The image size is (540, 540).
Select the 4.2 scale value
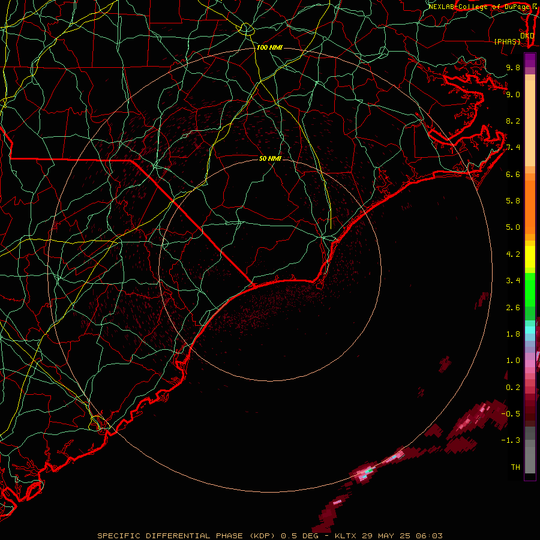click(513, 254)
